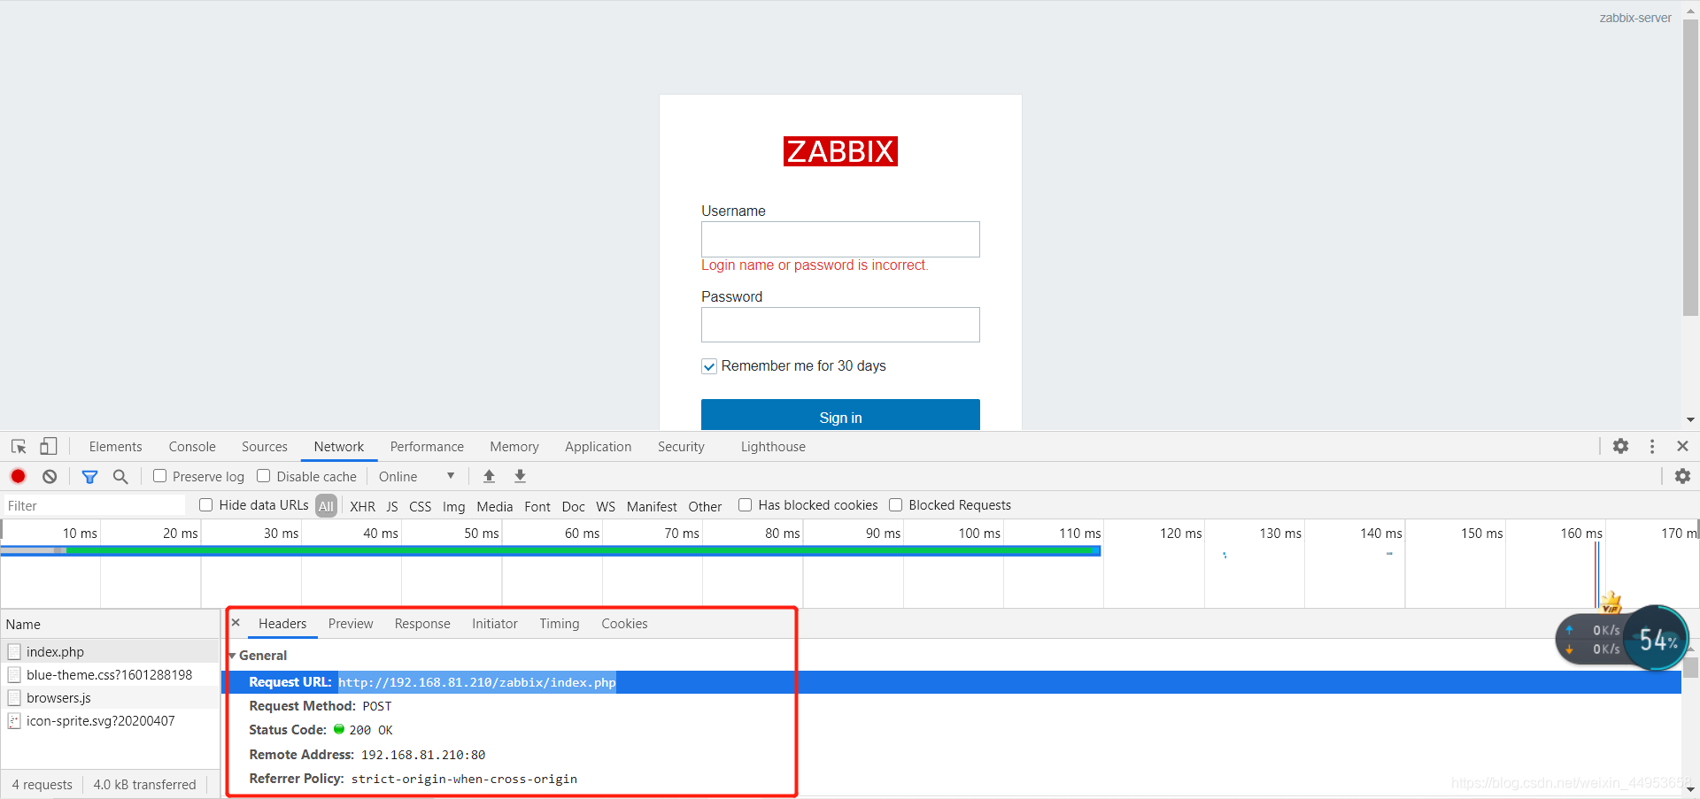Check the Has blocked cookies checkbox
This screenshot has height=799, width=1700.
[x=746, y=505]
